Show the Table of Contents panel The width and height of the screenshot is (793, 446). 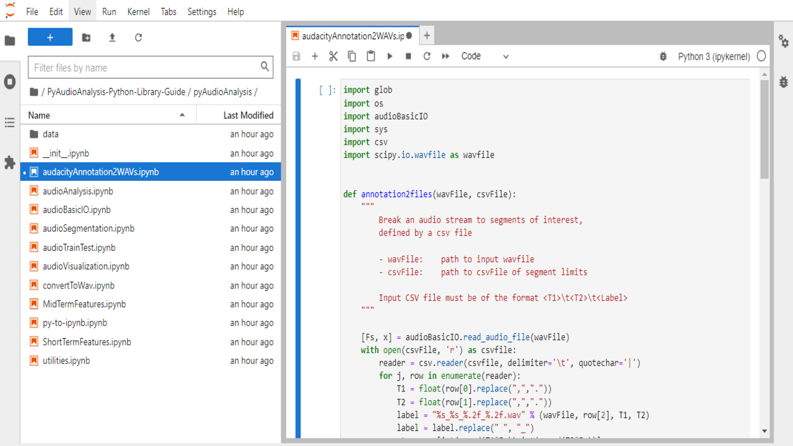10,123
